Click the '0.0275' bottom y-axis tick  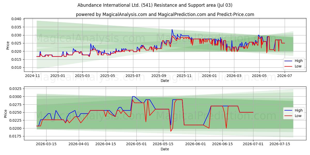(16, 104)
